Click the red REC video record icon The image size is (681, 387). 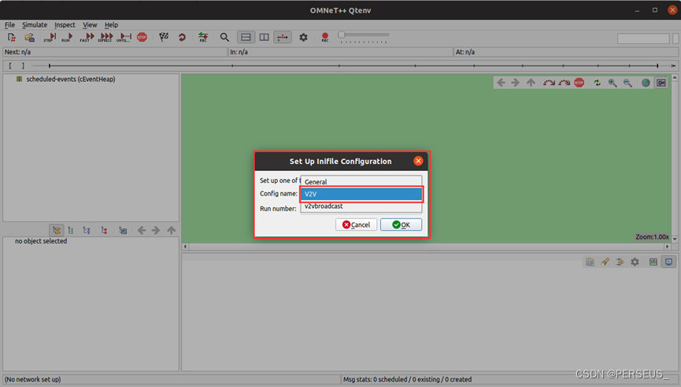[325, 37]
